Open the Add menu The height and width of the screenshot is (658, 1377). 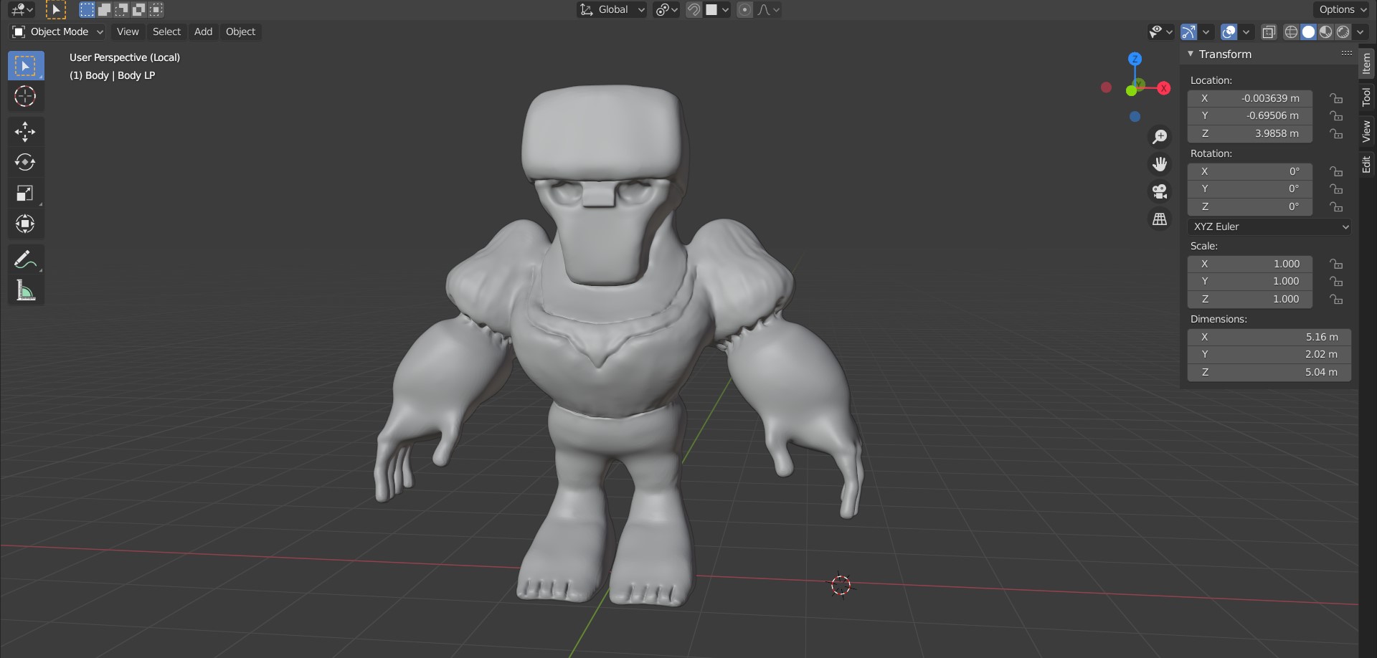point(203,32)
